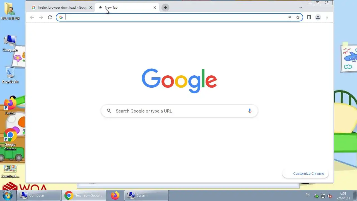Open the Chrome side panel

(309, 17)
